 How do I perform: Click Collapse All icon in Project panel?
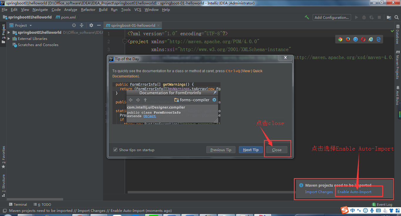[x=82, y=25]
